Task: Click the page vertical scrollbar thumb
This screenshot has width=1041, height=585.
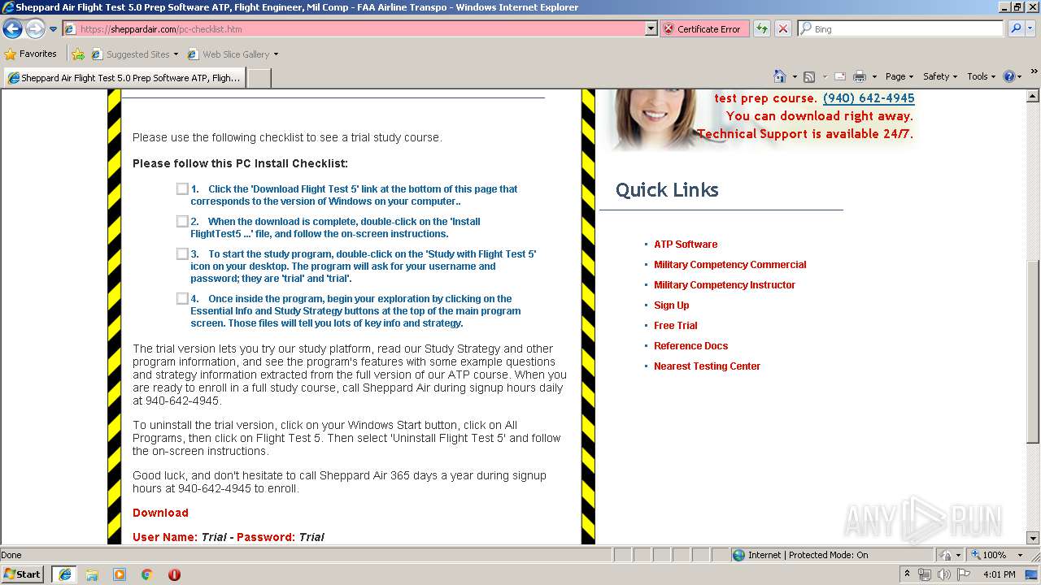Action: tap(1033, 351)
